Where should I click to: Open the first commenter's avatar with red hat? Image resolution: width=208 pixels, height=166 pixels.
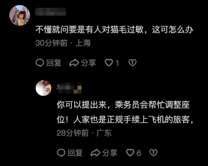(19, 15)
